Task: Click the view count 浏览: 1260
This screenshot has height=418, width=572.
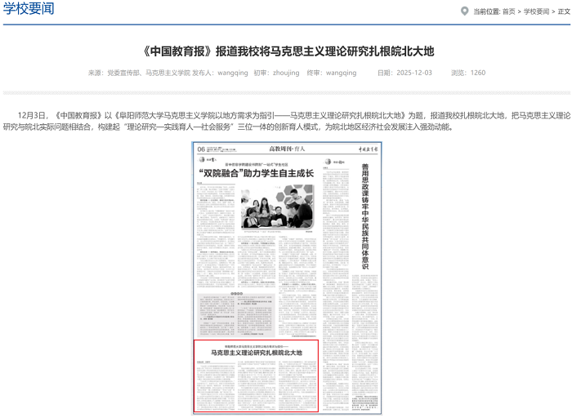Action: coord(468,73)
